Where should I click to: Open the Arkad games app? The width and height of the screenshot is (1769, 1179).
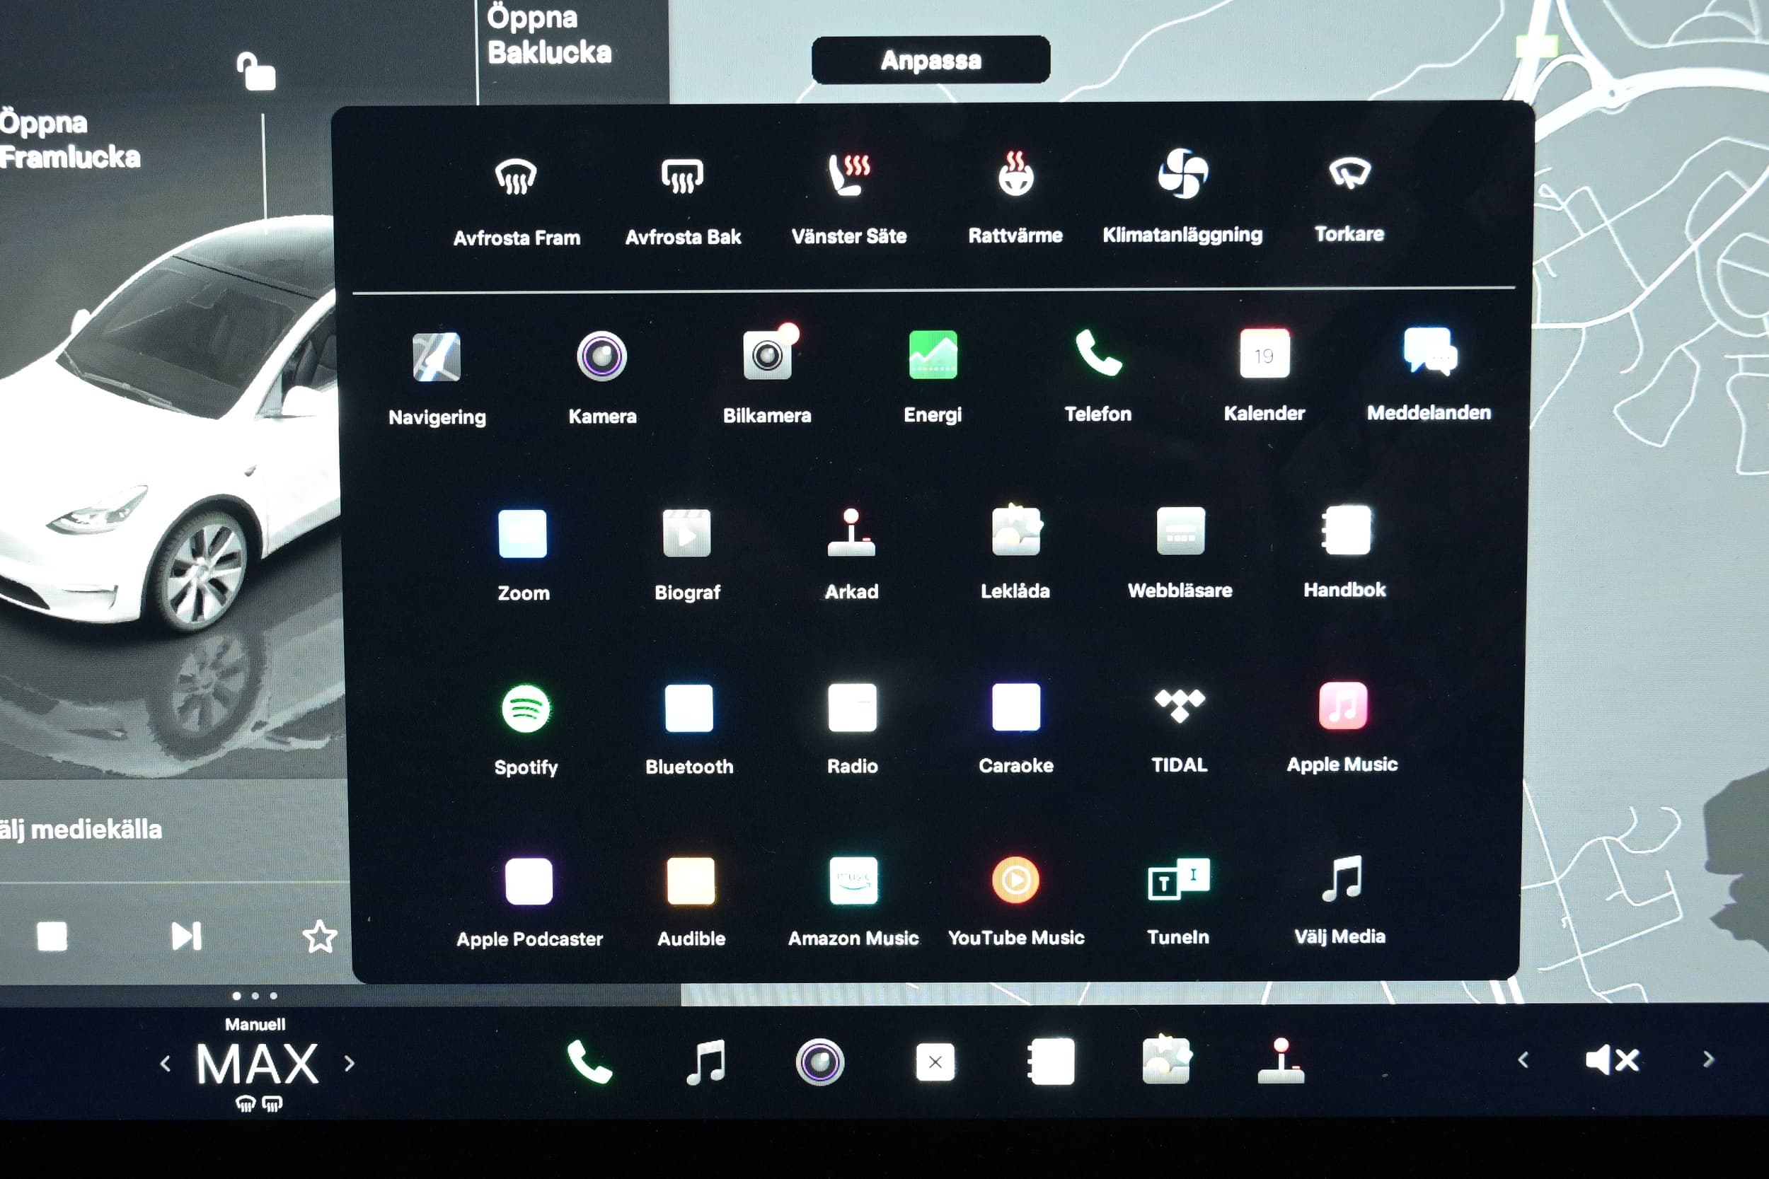[851, 553]
